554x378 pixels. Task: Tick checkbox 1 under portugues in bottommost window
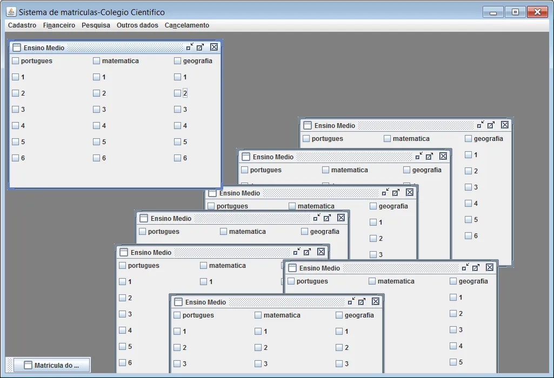tap(180, 332)
